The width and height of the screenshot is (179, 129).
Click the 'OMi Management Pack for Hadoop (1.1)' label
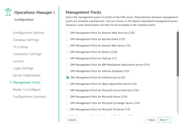(x=93, y=59)
